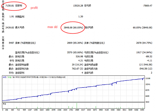Select the average loss trade value -4.11

click(149, 60)
